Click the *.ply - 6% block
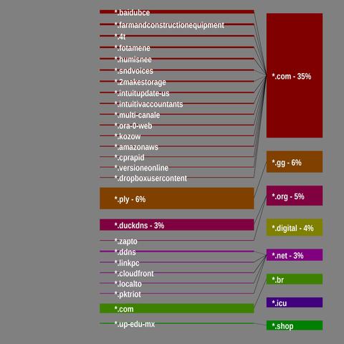Viewport: 344px width, 344px height. click(177, 199)
